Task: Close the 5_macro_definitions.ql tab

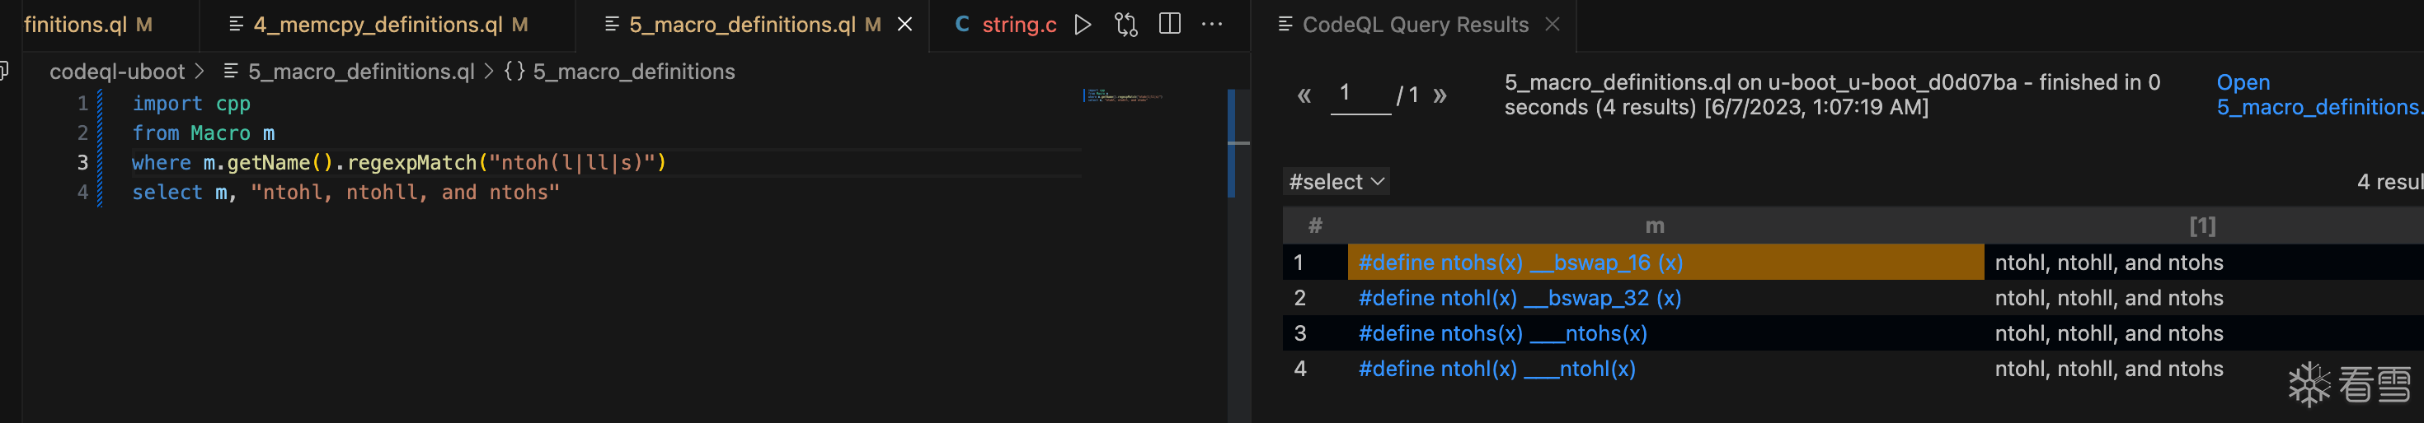Action: (x=905, y=25)
